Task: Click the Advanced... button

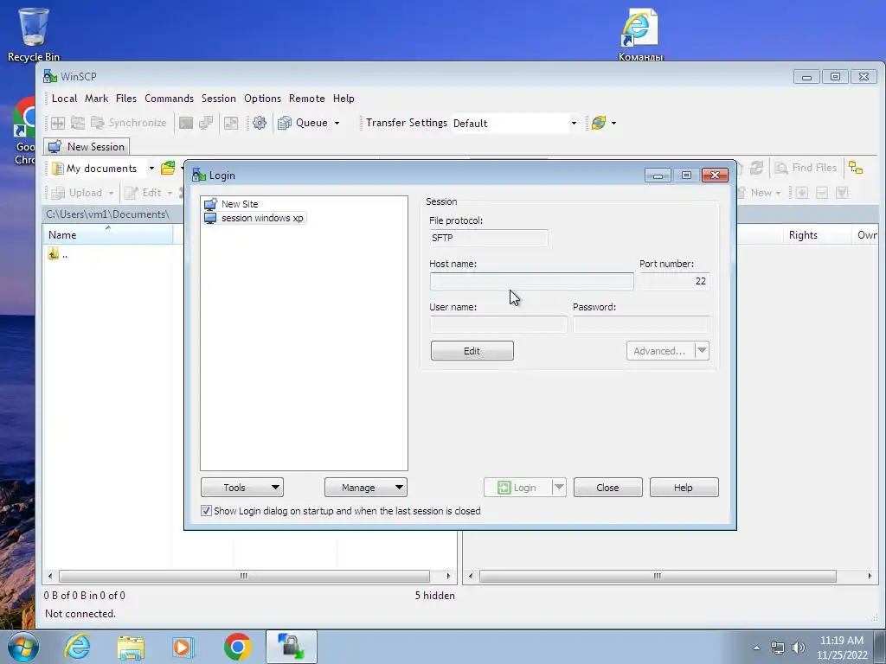Action: tap(660, 351)
